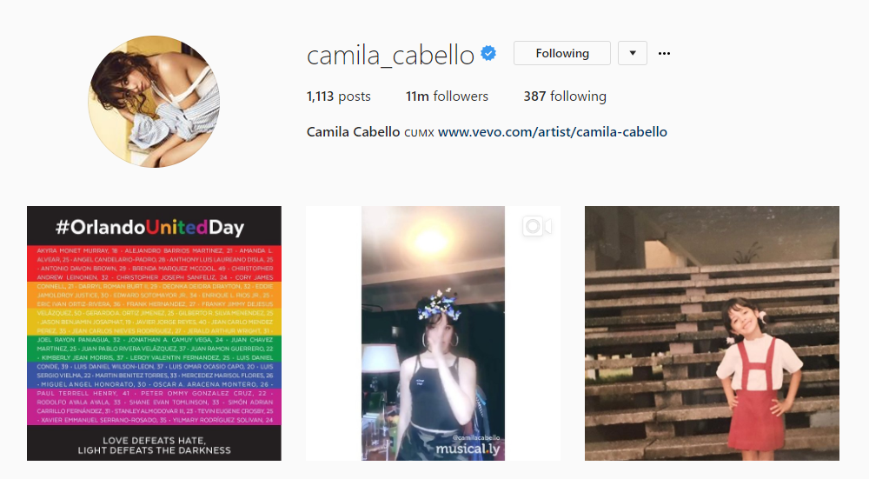
Task: Expand the suggested accounts dropdown arrow
Action: (x=633, y=53)
